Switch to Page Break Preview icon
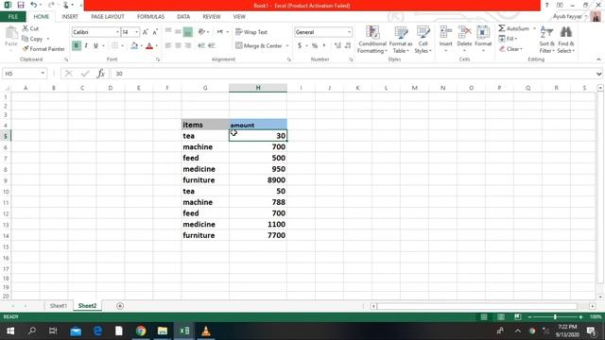 tap(517, 317)
